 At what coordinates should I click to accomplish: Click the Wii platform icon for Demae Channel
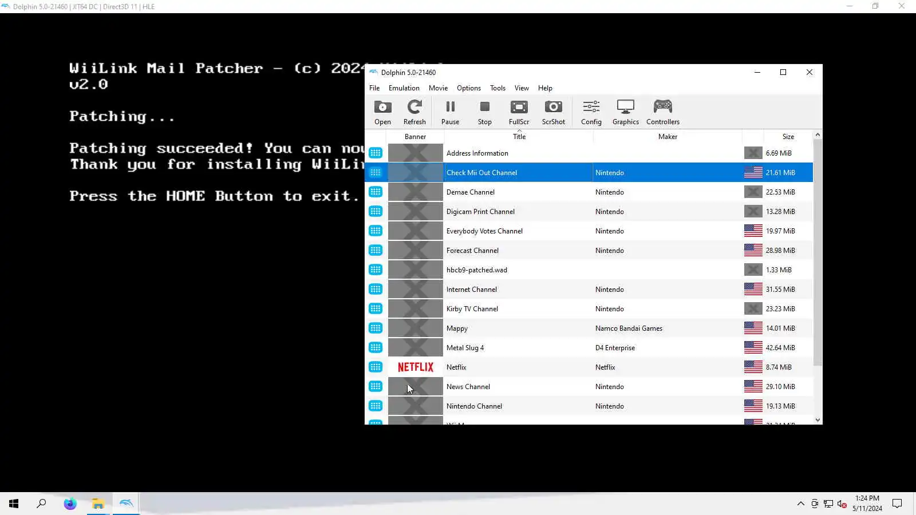click(x=376, y=192)
